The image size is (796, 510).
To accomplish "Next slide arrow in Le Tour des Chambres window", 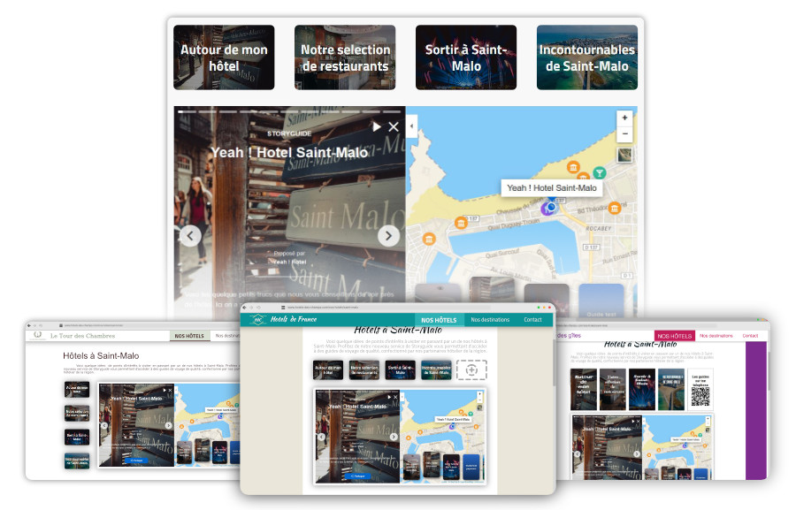I will (x=169, y=425).
